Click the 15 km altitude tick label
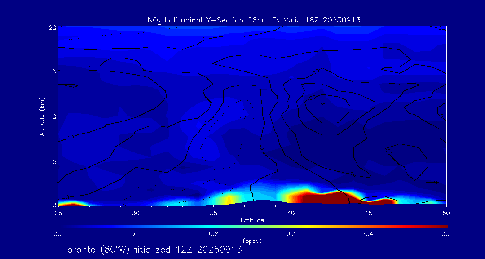The image size is (485, 259). [52, 71]
